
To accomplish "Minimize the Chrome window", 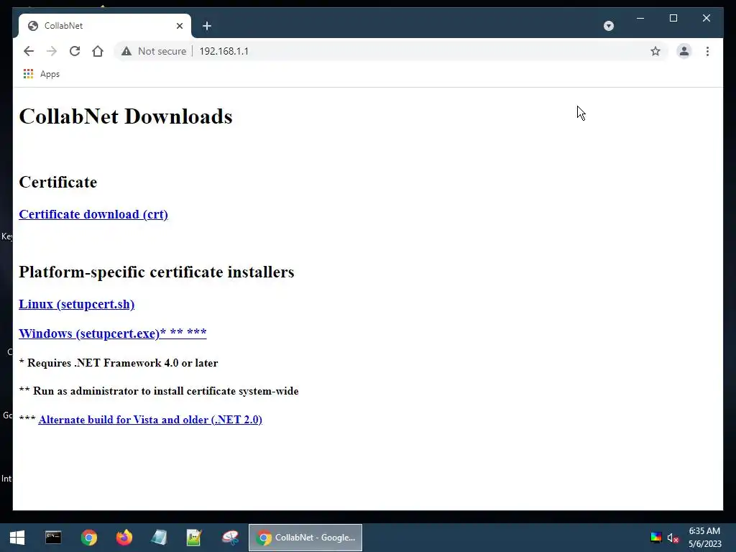I will [640, 18].
